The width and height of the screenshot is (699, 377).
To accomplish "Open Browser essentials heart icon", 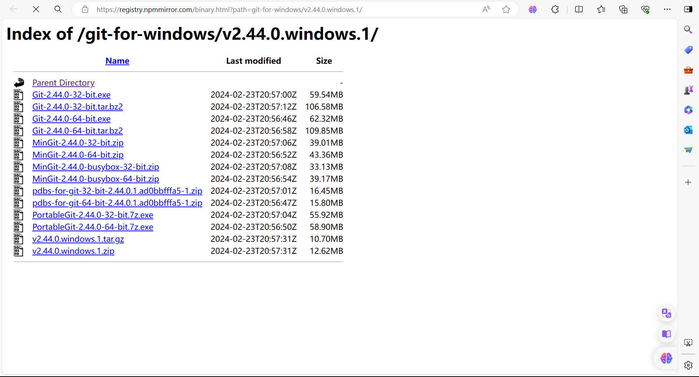I will (645, 9).
